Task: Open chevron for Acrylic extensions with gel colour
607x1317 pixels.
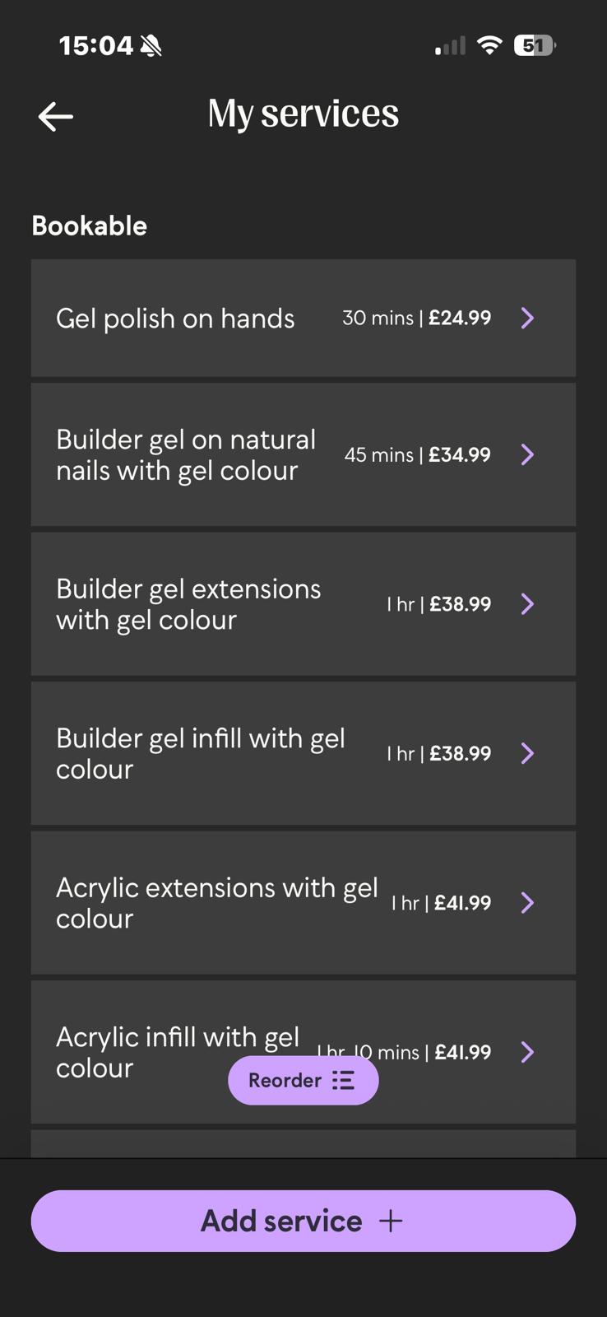Action: coord(528,903)
